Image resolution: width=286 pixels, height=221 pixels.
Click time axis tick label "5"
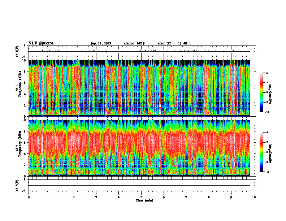click(x=141, y=197)
